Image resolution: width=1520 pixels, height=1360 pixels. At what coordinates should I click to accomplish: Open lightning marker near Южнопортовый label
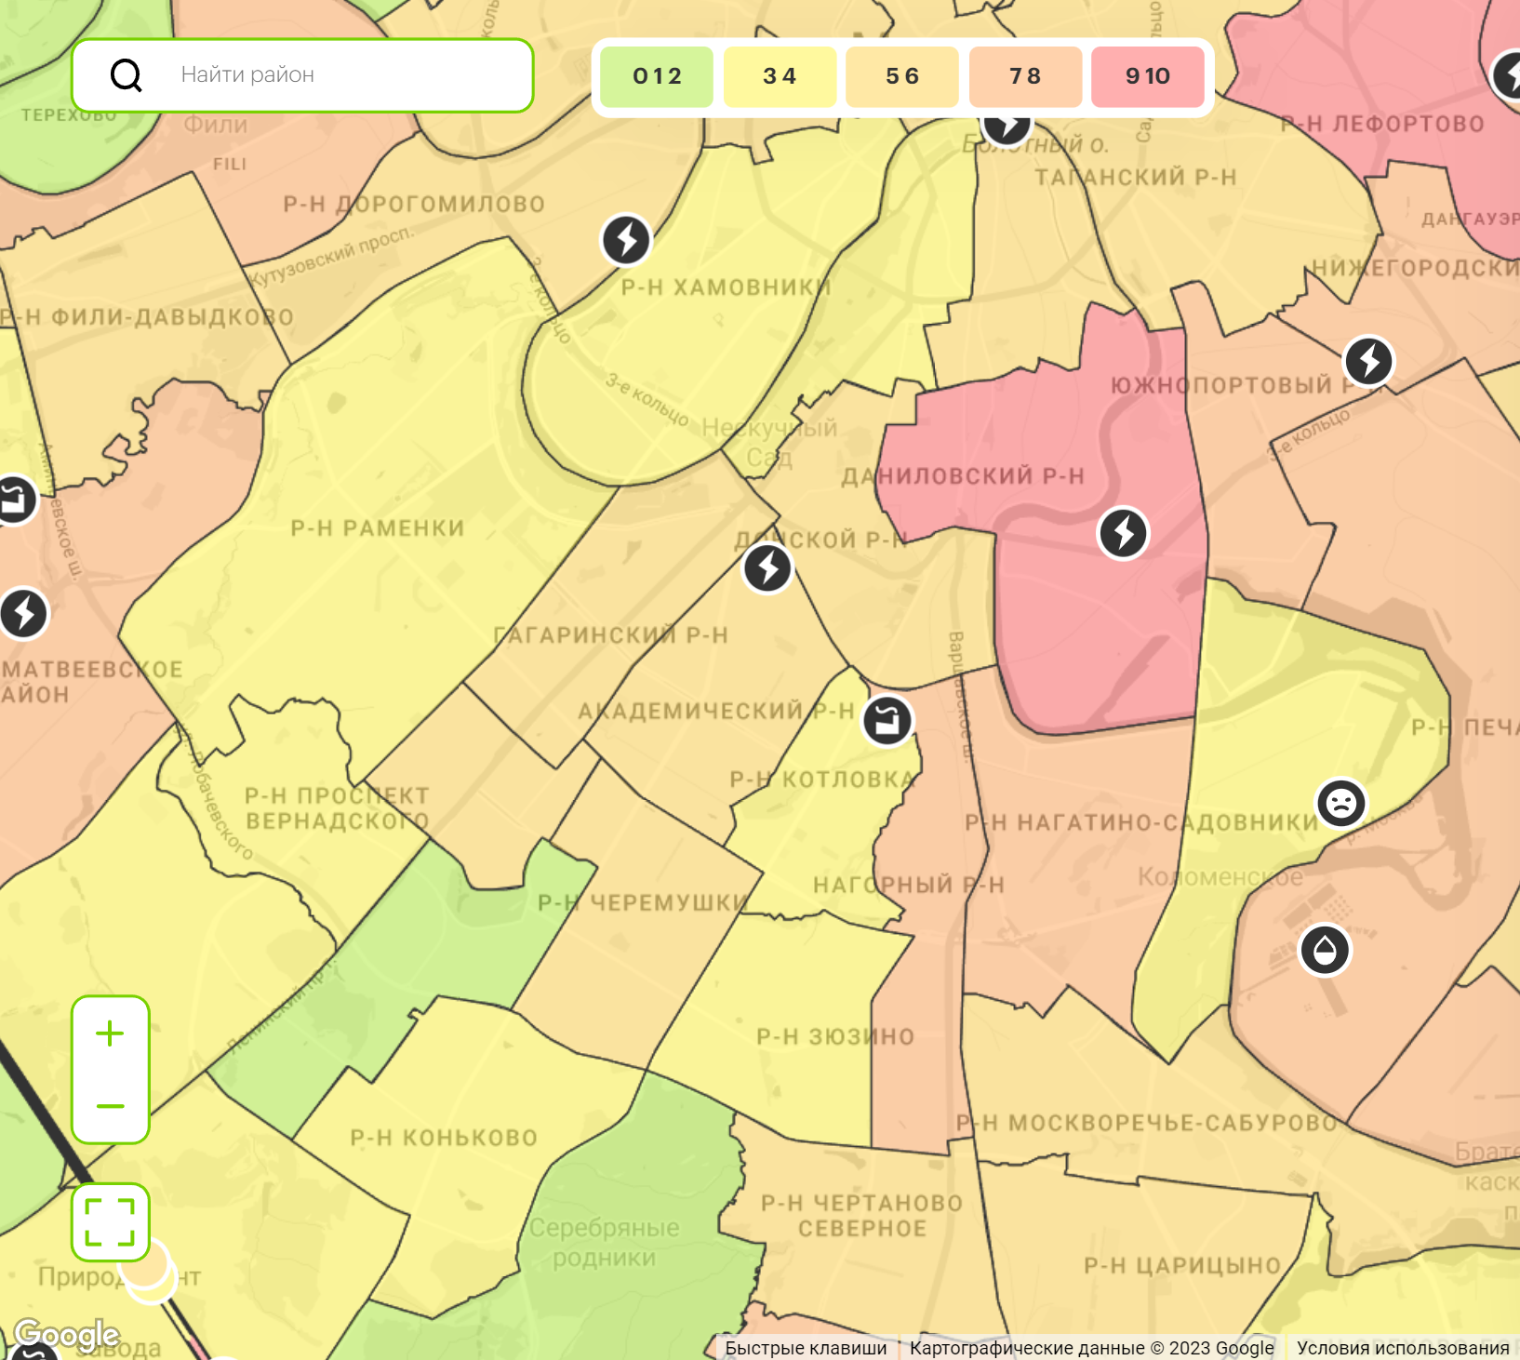pos(1368,361)
